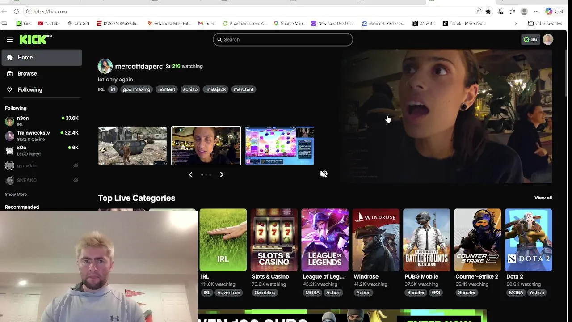Refresh the browser page

[16, 11]
